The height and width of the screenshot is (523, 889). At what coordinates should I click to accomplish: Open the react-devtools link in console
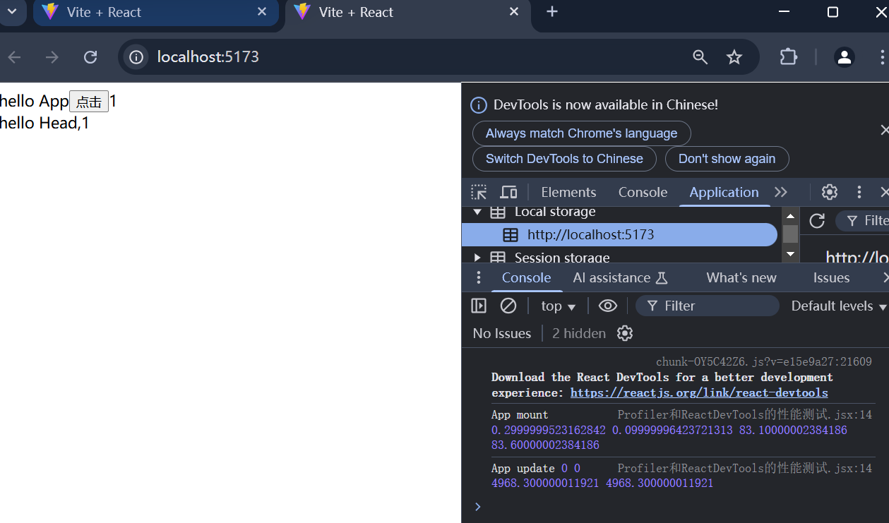pyautogui.click(x=699, y=393)
